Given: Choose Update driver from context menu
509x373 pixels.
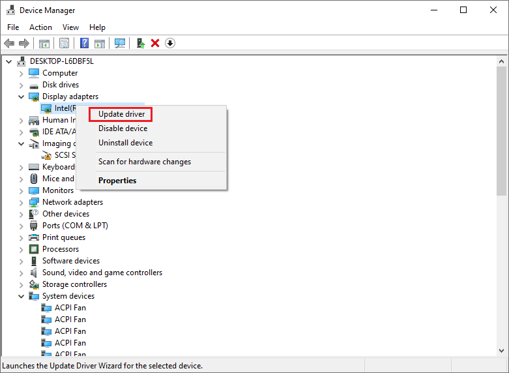Looking at the screenshot, I should 121,114.
